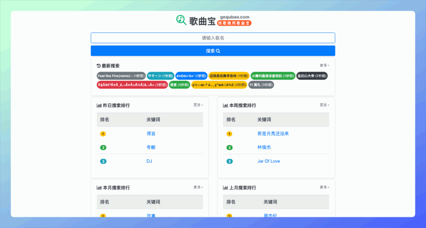Image resolution: width=426 pixels, height=228 pixels.
Task: Click the 排名 header in 本月搜索排行 table
Action: 104,202
